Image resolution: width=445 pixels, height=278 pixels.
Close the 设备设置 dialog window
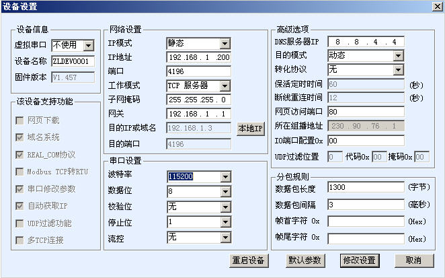pos(437,6)
